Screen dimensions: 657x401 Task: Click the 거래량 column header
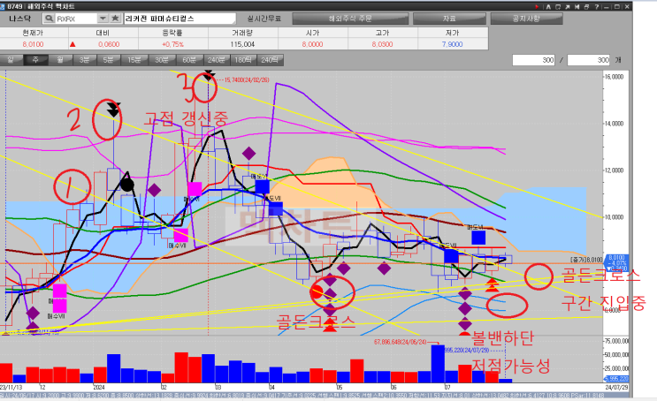click(242, 33)
